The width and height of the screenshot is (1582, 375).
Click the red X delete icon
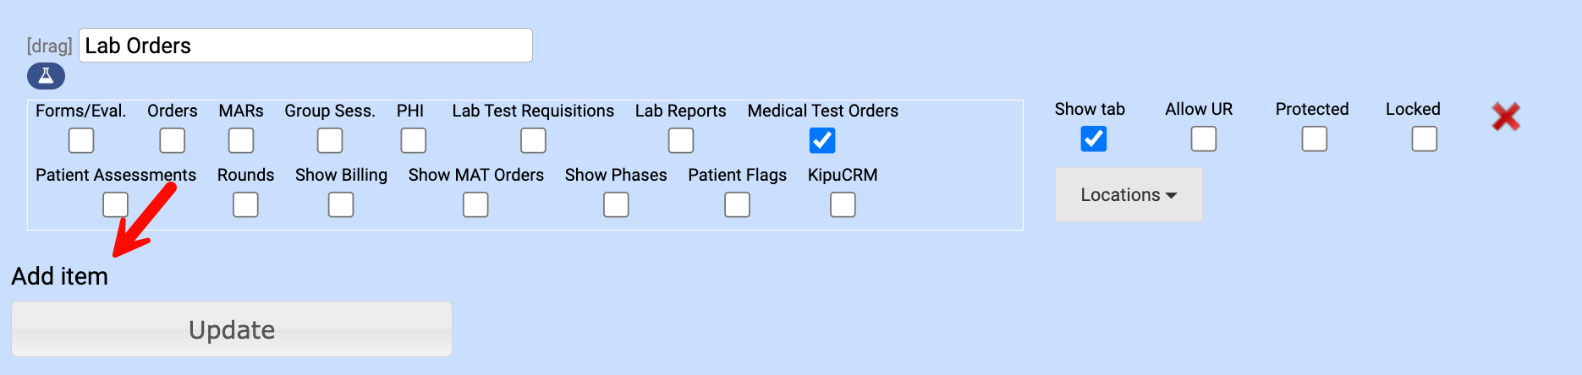[x=1505, y=117]
